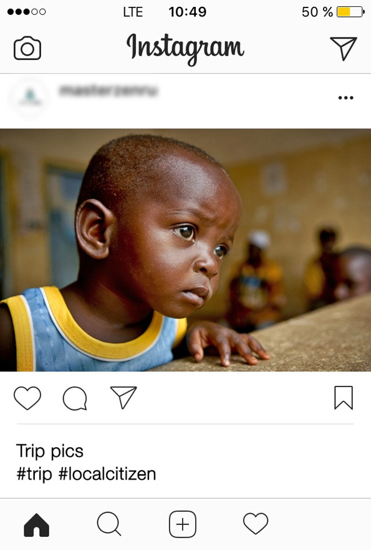Tap the clock showing 10:49

(188, 12)
